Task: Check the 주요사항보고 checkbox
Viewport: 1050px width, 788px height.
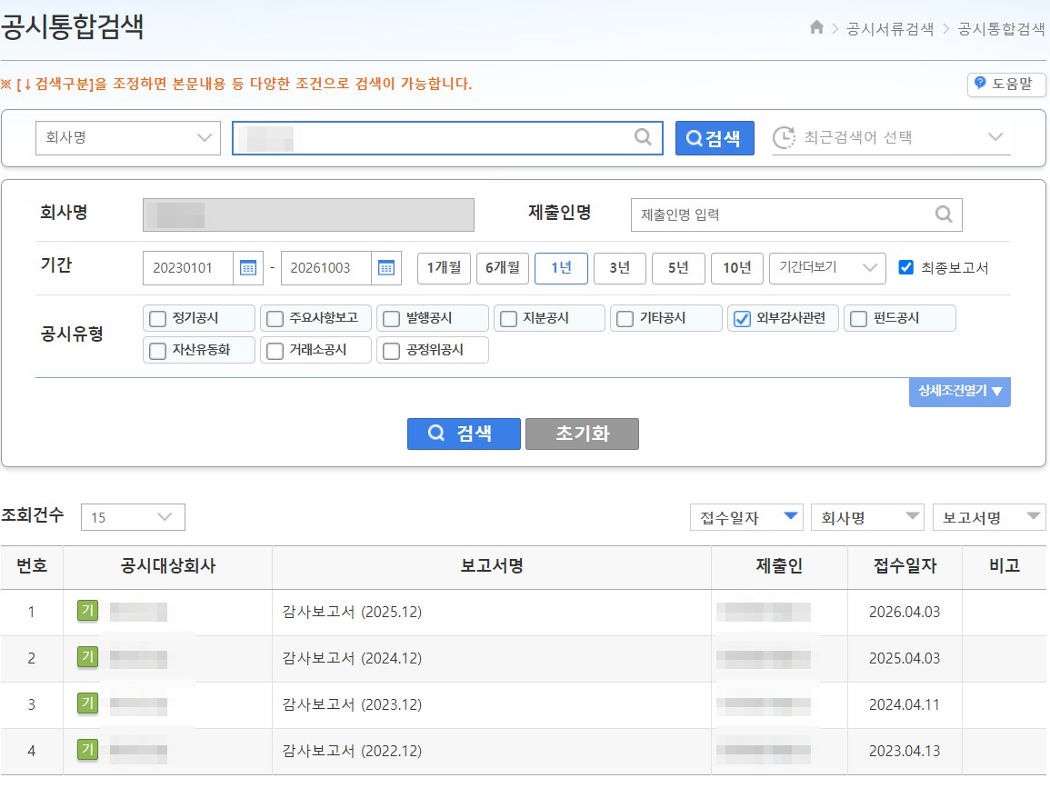Action: pyautogui.click(x=275, y=319)
